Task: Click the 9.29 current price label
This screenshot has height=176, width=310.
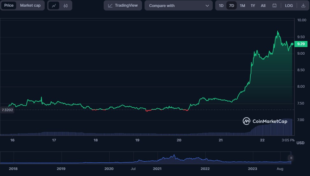Action: (x=301, y=44)
